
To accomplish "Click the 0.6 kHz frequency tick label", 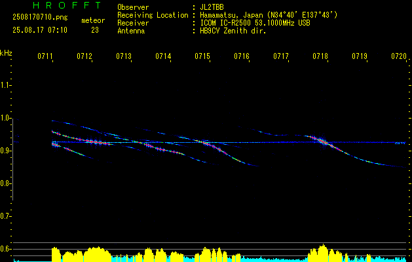I will click(x=5, y=249).
